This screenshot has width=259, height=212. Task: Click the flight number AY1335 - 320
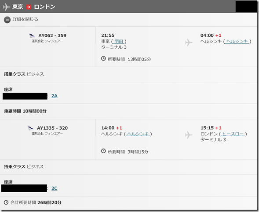point(52,128)
